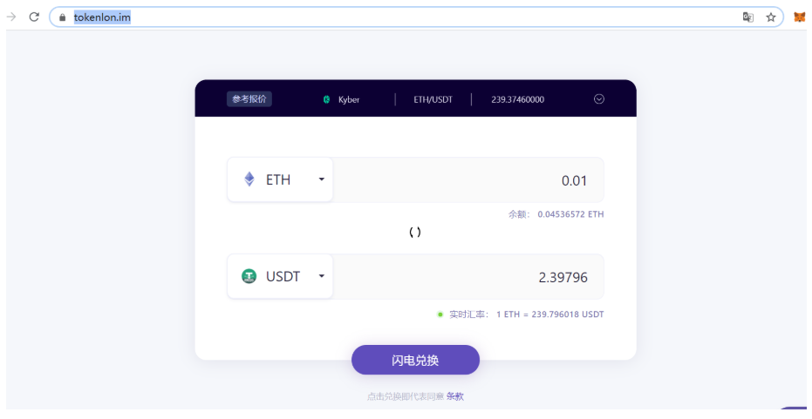812x419 pixels.
Task: Select the 参考报价 tab label
Action: (x=249, y=98)
